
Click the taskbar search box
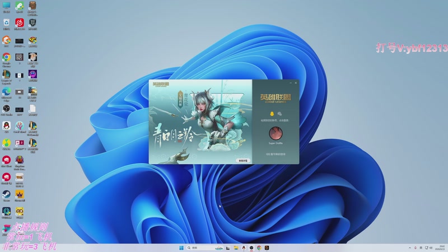tap(205, 248)
